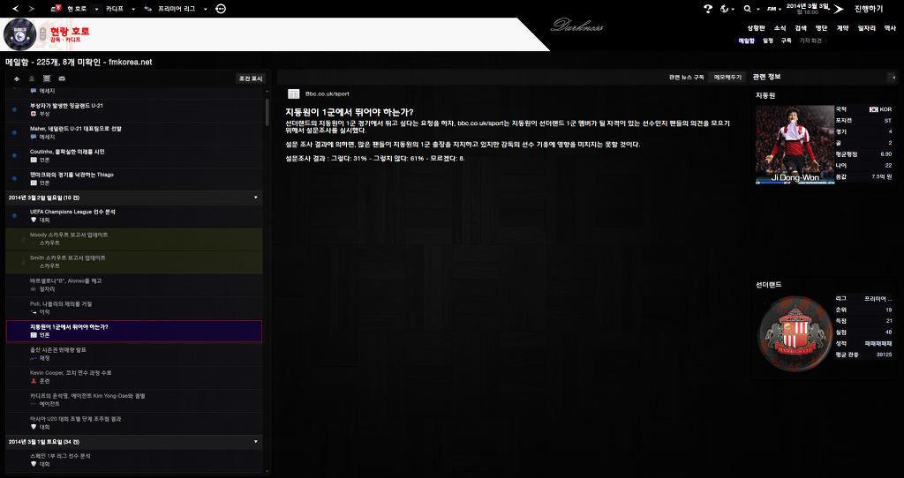Open message Coutinho, 불확실한 미래를 시인

(x=134, y=156)
